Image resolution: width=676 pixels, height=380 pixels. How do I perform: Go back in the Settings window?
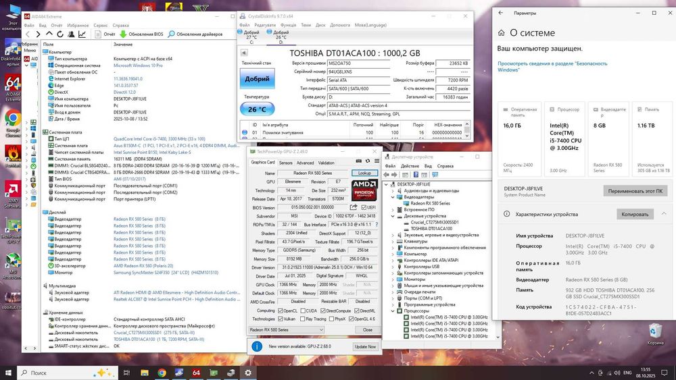point(500,13)
